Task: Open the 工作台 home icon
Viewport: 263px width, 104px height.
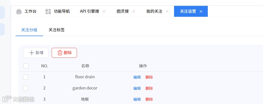Action: 19,11
